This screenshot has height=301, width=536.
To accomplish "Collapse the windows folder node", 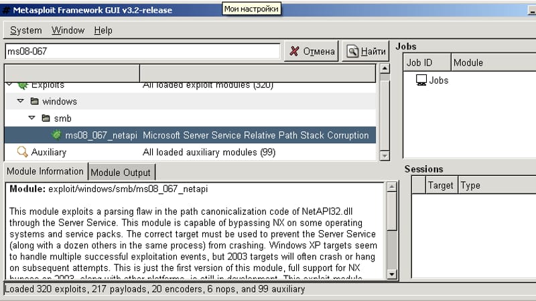I will 21,101.
